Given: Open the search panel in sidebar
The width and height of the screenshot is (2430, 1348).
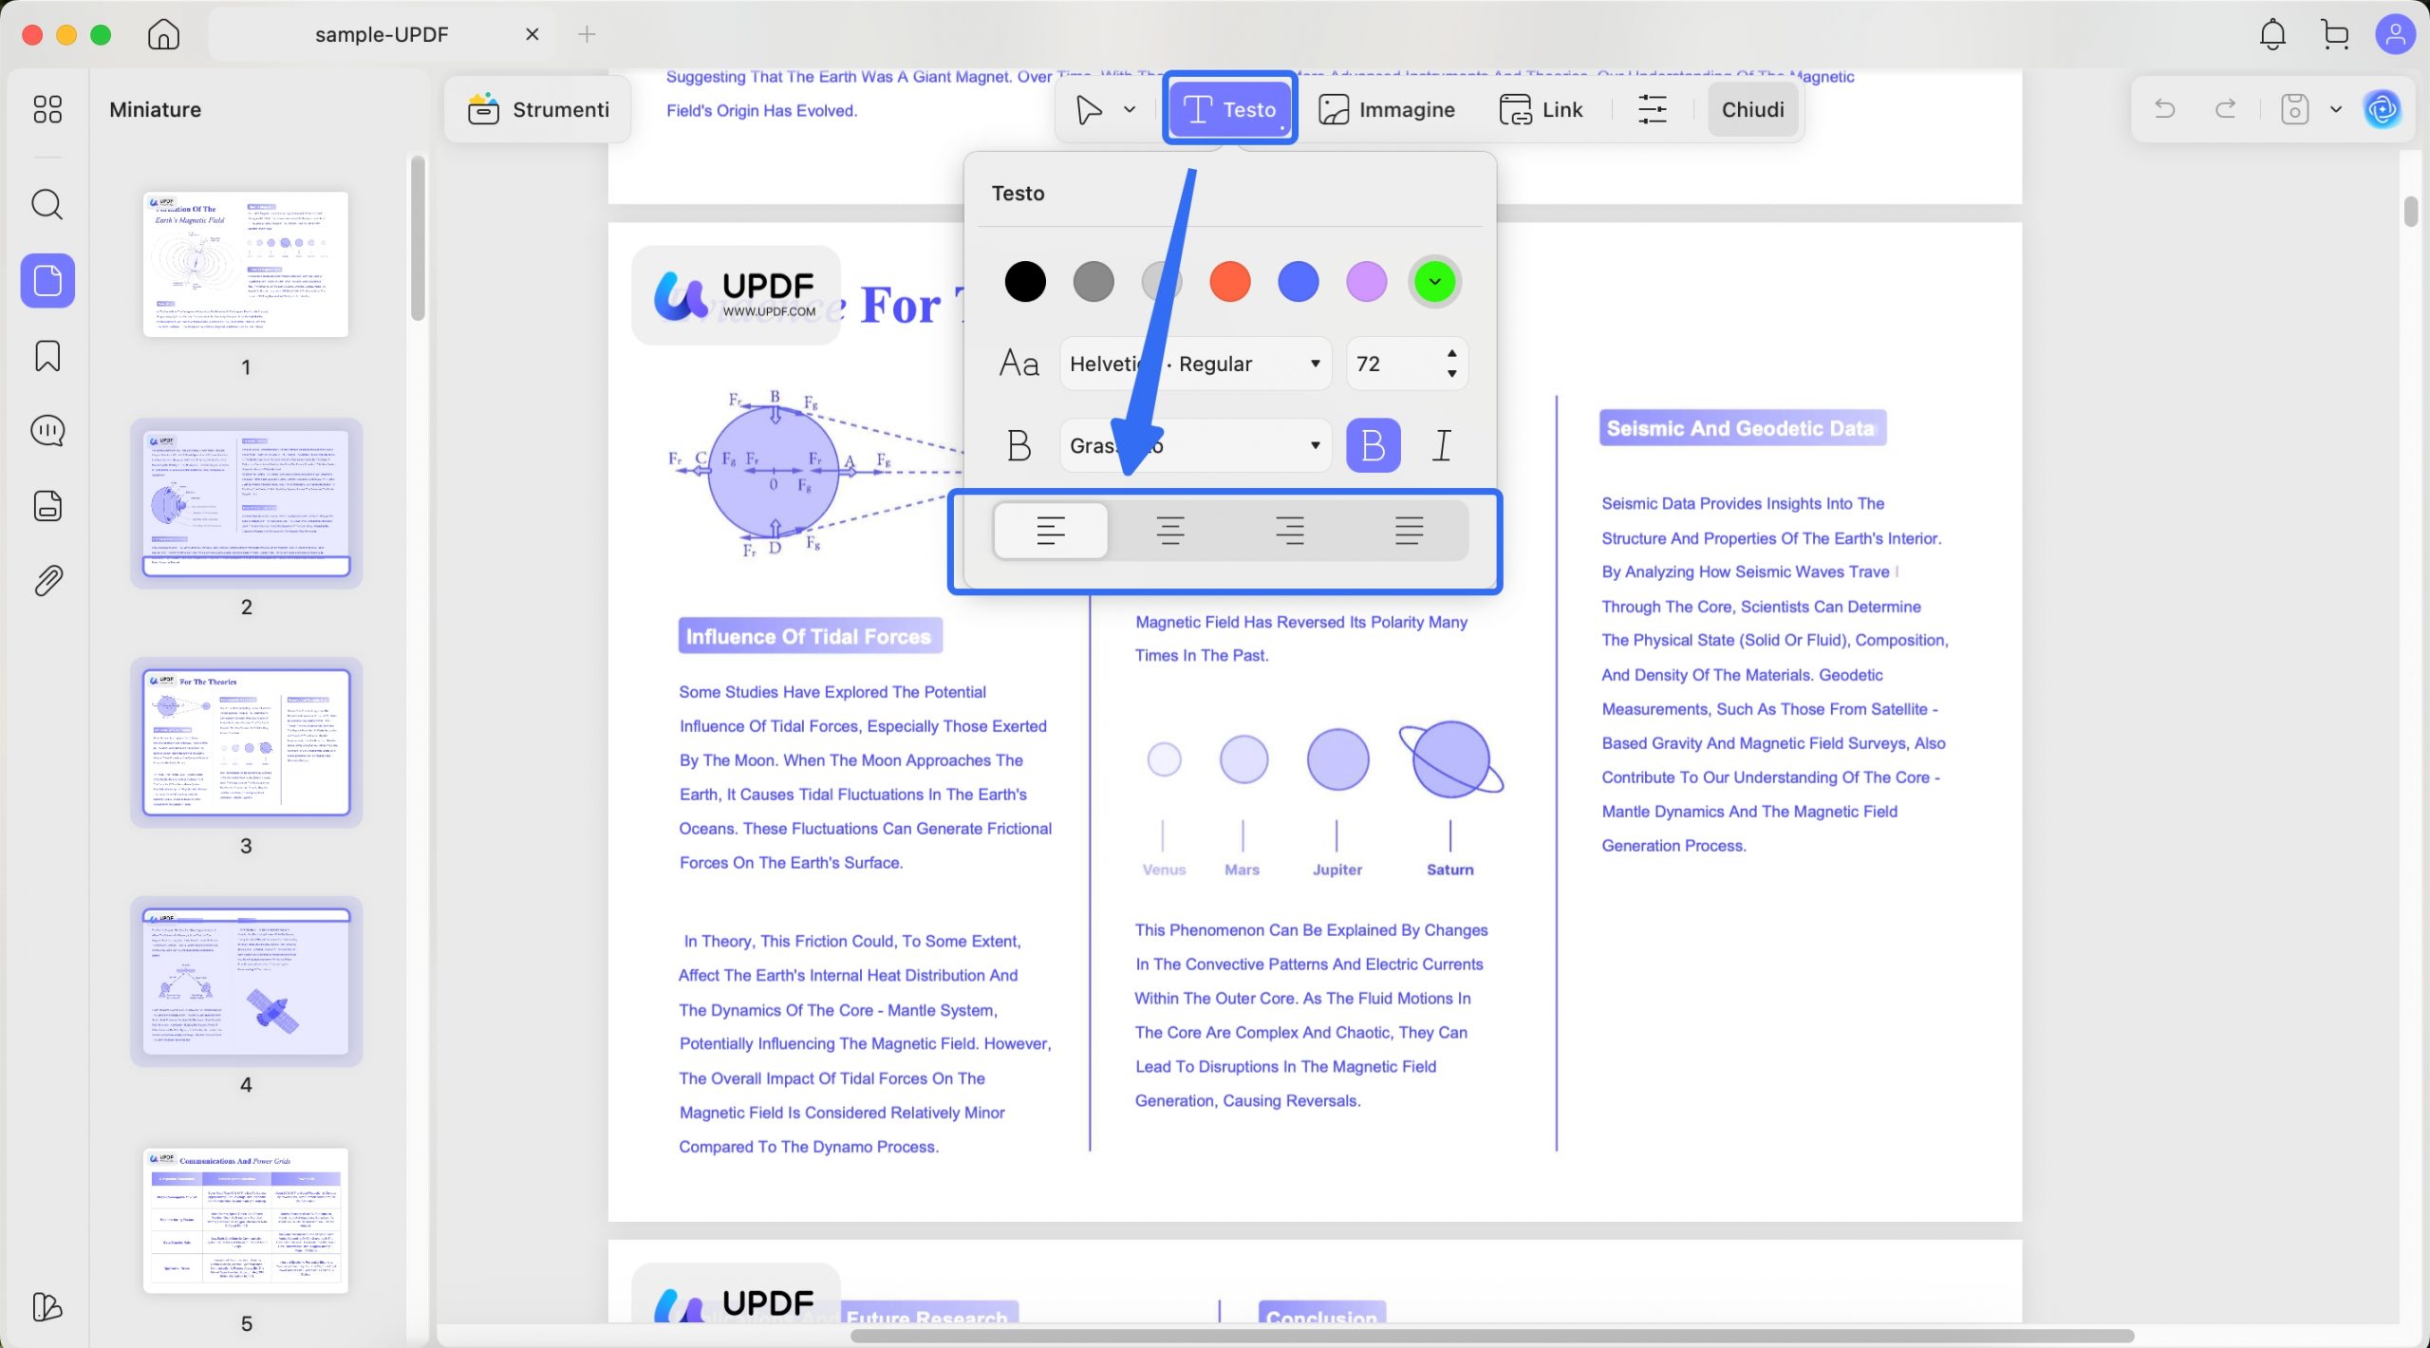Looking at the screenshot, I should coord(47,204).
